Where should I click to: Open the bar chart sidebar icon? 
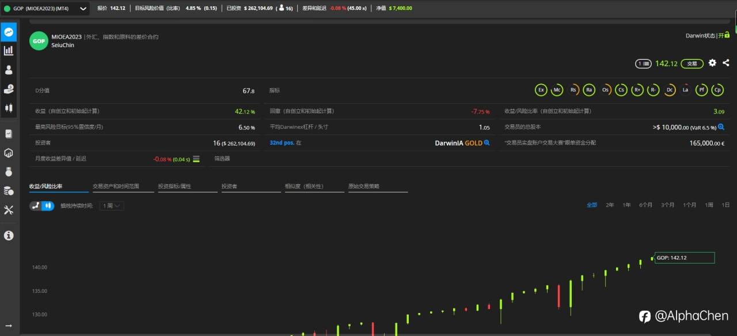point(9,51)
